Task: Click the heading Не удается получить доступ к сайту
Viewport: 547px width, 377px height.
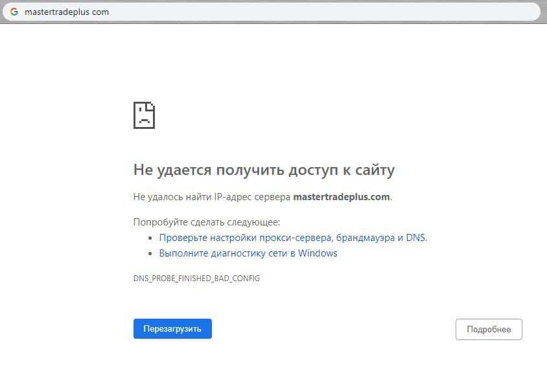Action: [x=264, y=170]
